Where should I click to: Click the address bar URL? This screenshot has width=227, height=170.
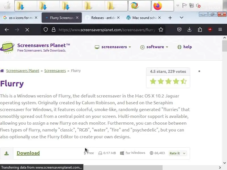tap(107, 30)
